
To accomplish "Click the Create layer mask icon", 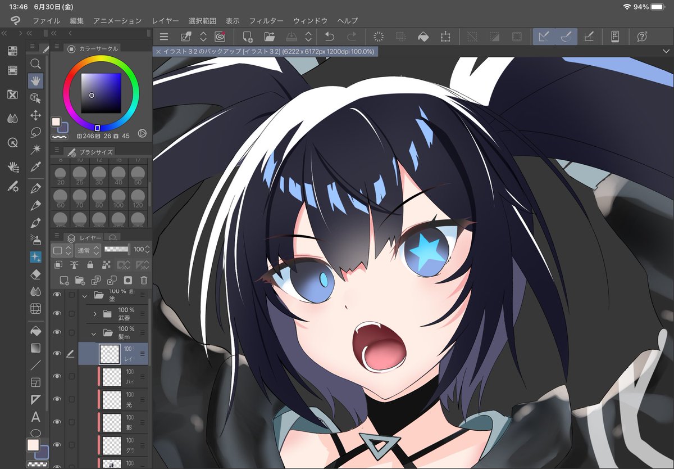I will [127, 280].
